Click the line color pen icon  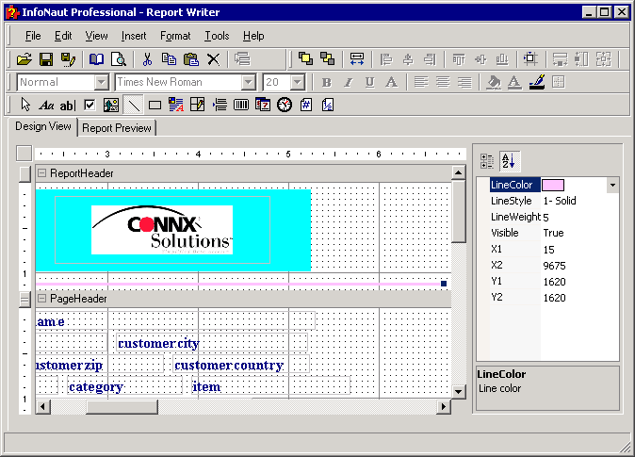pyautogui.click(x=537, y=82)
